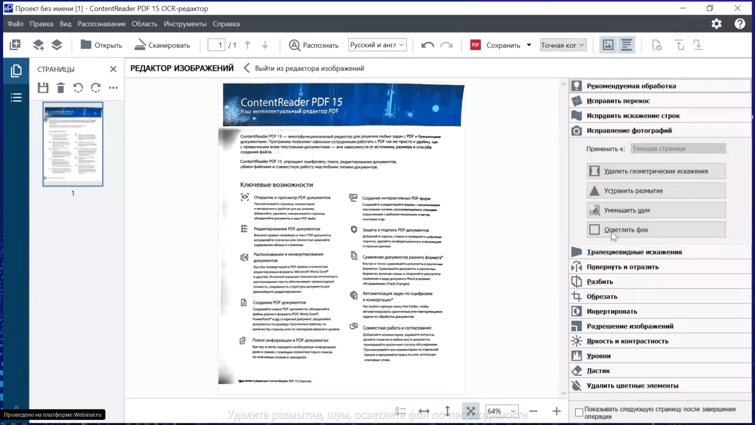The height and width of the screenshot is (425, 755).
Task: Click Уменьшить шум button
Action: [x=656, y=210]
